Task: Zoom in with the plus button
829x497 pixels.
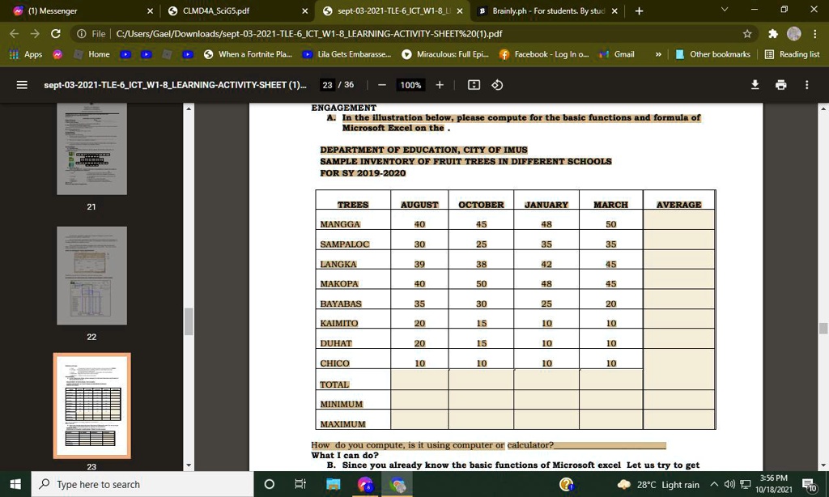Action: pos(440,85)
